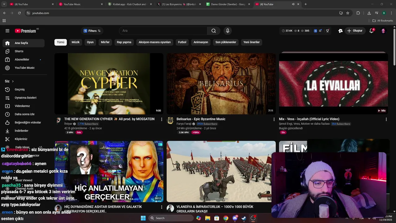Select the Müzik filter chip
Viewport: 396px width, 223px height.
75,42
